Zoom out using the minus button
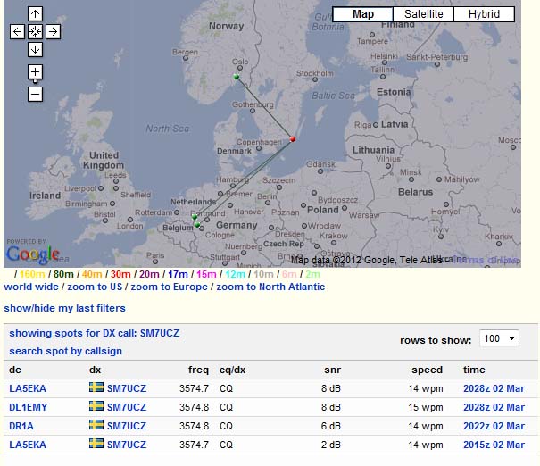This screenshot has height=466, width=540. pyautogui.click(x=35, y=93)
